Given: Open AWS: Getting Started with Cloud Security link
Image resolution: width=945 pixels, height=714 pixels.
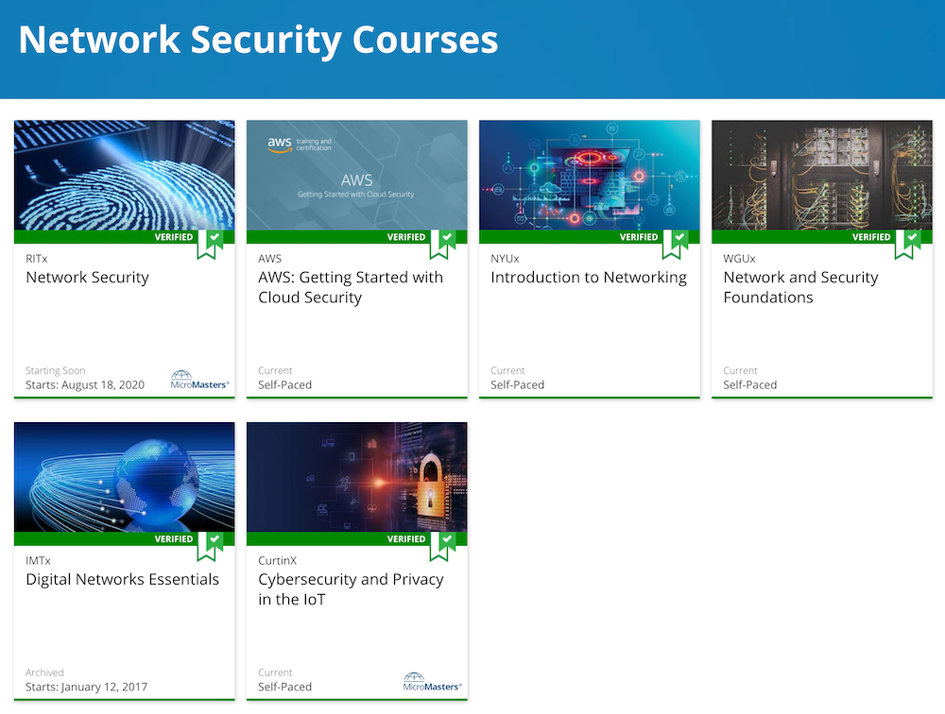Looking at the screenshot, I should 351,287.
